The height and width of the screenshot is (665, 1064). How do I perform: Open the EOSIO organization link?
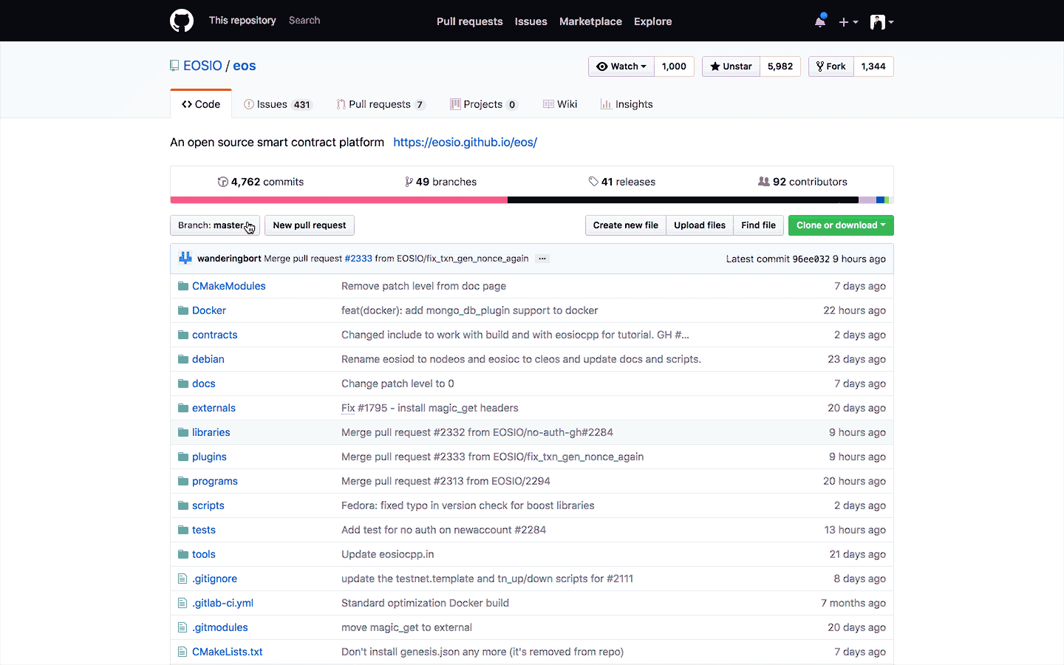click(x=202, y=66)
